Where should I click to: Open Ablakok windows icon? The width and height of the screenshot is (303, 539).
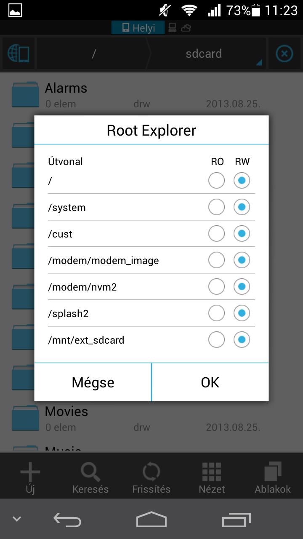(273, 478)
